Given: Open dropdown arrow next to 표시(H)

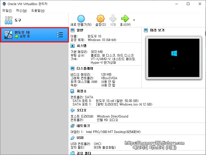Looking at the screenshot, I should (134, 20).
